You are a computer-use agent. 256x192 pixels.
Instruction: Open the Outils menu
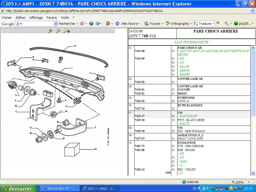(x=65, y=17)
